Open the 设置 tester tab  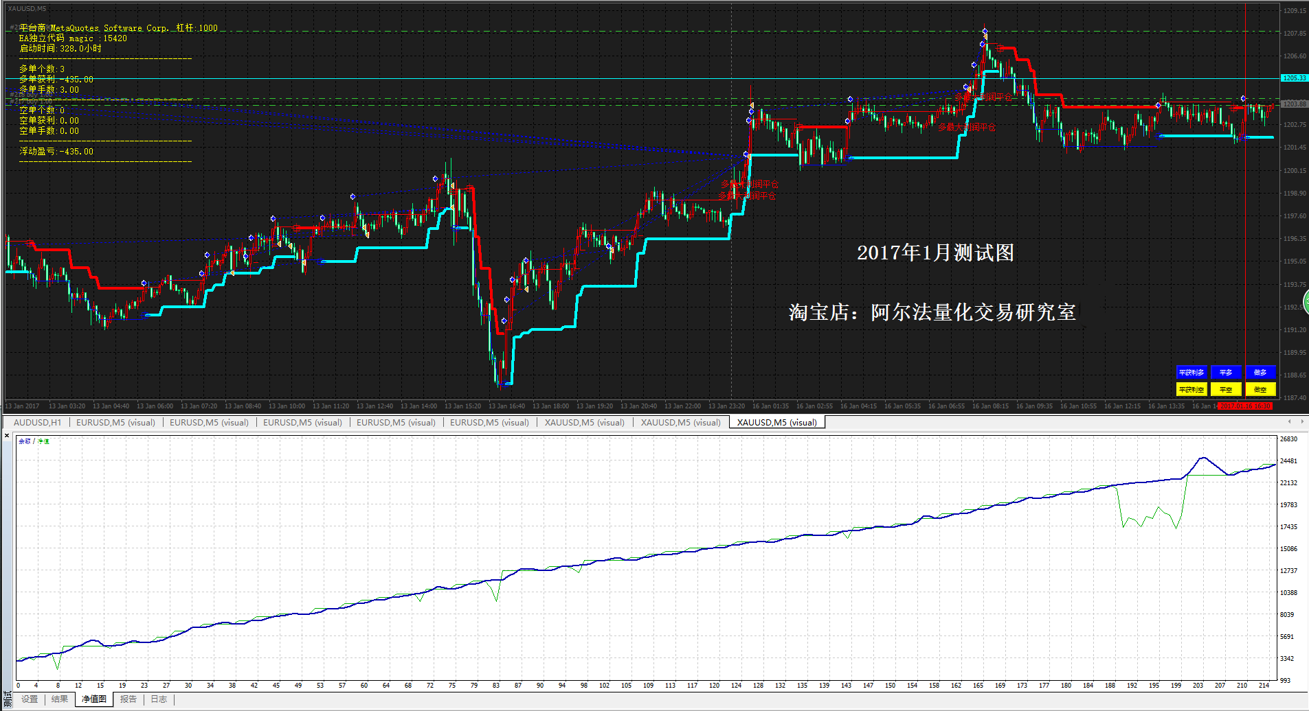click(30, 699)
